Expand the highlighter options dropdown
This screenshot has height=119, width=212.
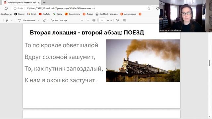(x=11, y=20)
